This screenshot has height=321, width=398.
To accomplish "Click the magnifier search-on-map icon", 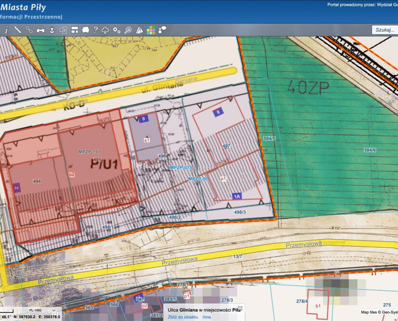I will point(128,30).
